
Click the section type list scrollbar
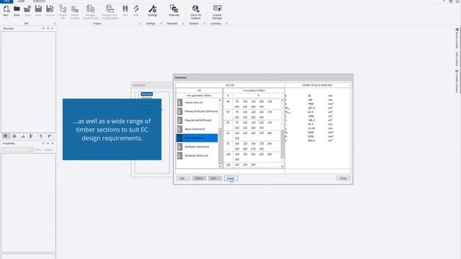point(220,146)
